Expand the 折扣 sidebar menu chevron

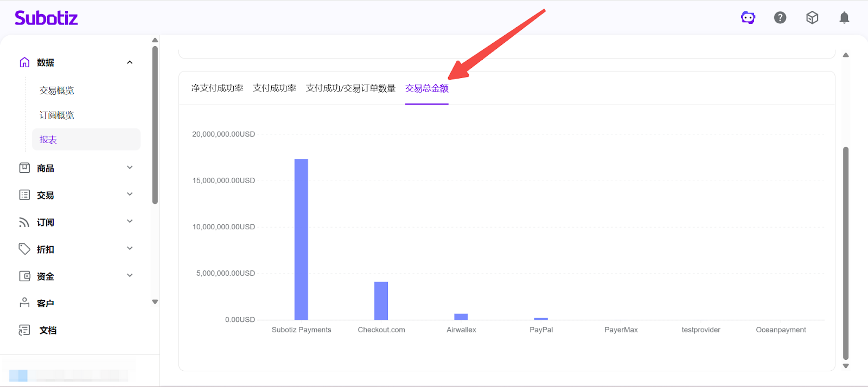[x=130, y=249]
